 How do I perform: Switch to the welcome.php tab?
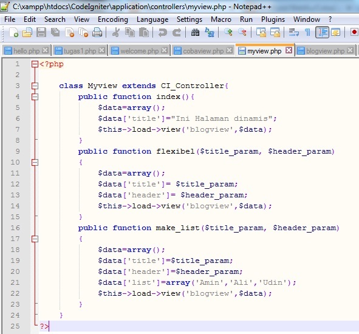pyautogui.click(x=140, y=50)
